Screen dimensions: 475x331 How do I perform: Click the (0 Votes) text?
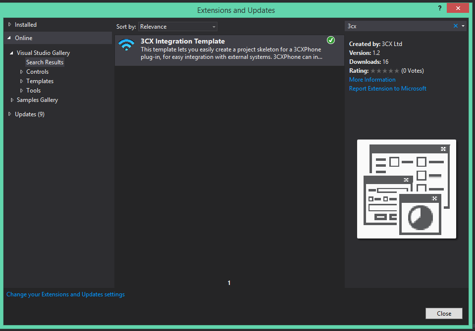(413, 71)
